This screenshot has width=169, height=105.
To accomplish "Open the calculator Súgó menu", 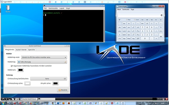I will [x=132, y=10].
